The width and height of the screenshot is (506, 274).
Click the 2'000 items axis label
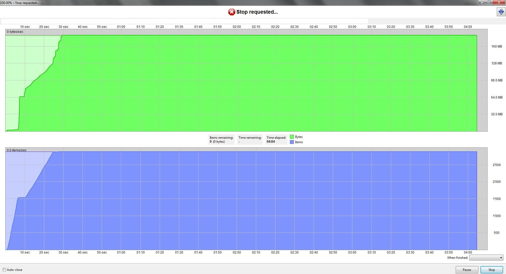coord(497,182)
